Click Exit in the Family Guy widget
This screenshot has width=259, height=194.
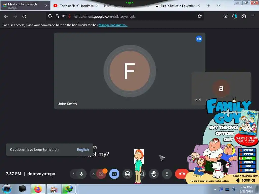[228, 139]
